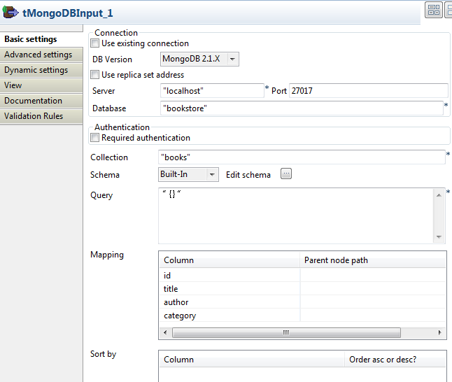Click the Server field containing localhost
The width and height of the screenshot is (452, 382).
point(211,91)
